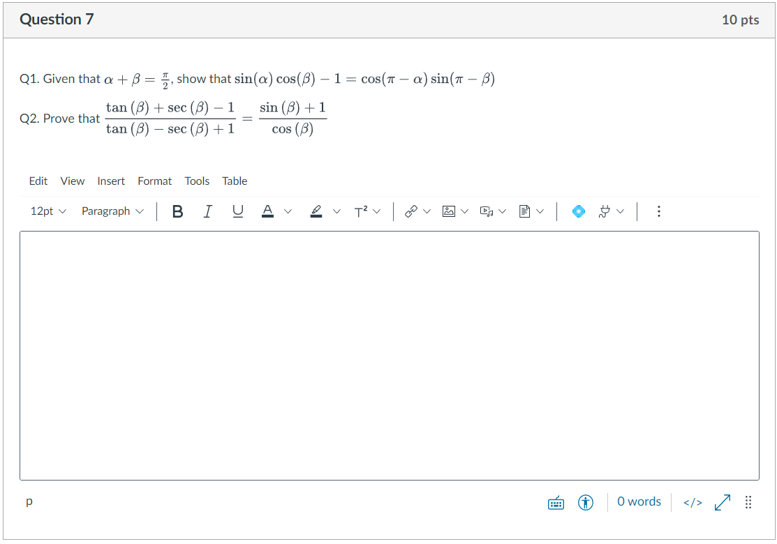Screen dimensions: 777x544
Task: Expand the media options arrow
Action: [x=503, y=211]
